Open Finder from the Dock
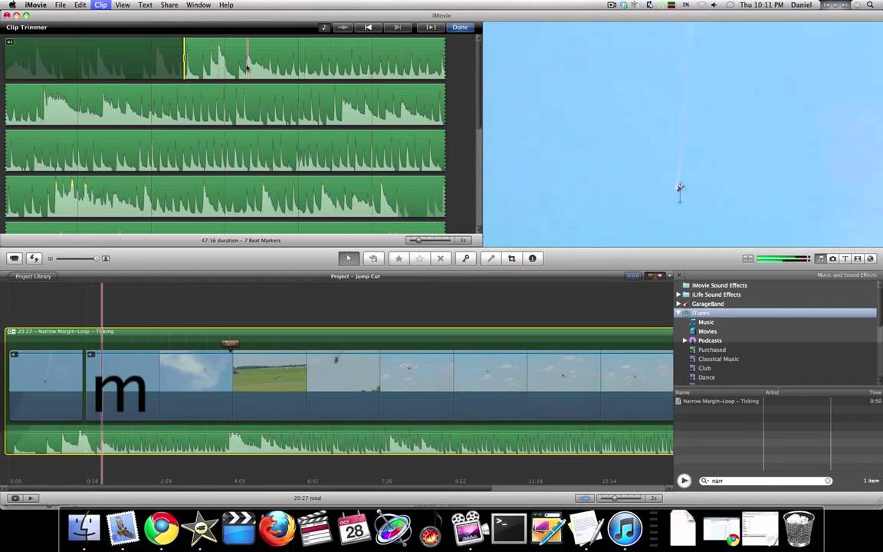The image size is (883, 552). [84, 528]
